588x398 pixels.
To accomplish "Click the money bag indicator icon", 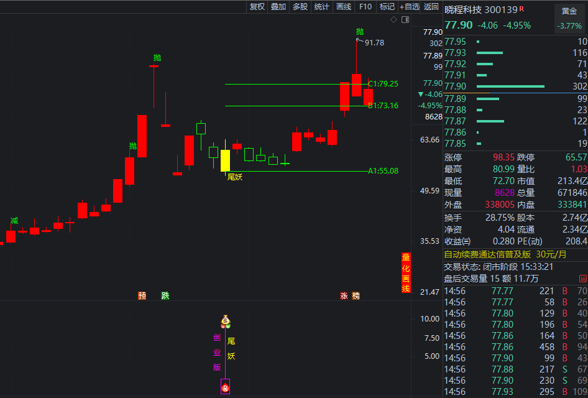I will coord(226,322).
